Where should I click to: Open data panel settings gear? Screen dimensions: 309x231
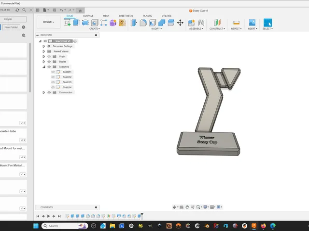coord(24,27)
